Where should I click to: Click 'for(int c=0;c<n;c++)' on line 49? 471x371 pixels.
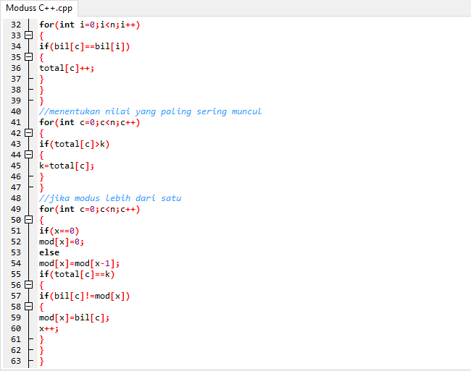click(x=90, y=209)
